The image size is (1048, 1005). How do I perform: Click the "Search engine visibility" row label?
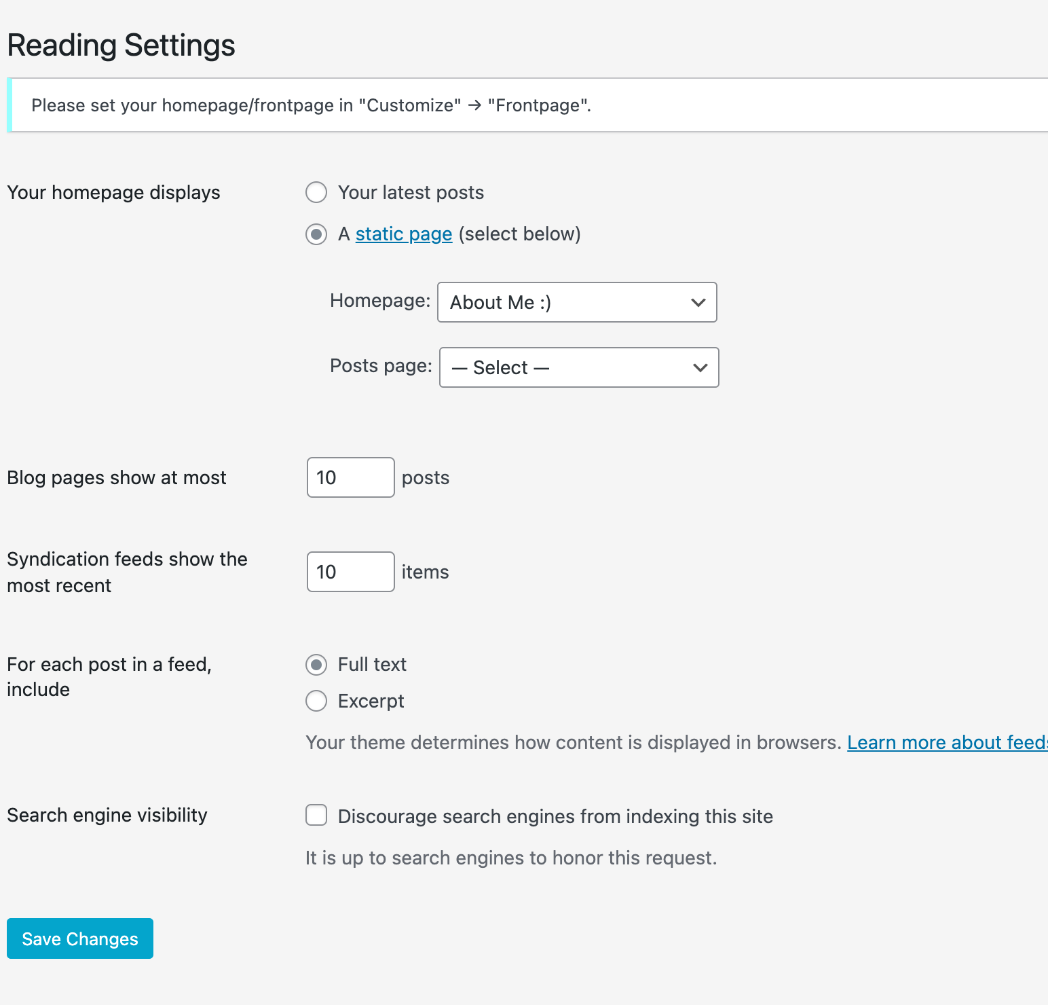107,815
